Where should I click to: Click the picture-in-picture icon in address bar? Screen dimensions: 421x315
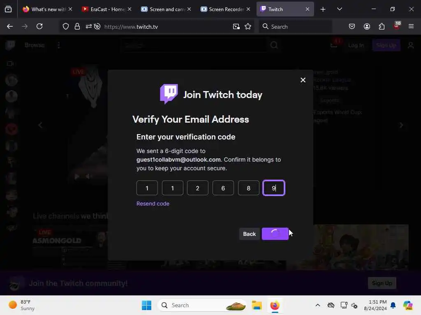[x=236, y=26]
